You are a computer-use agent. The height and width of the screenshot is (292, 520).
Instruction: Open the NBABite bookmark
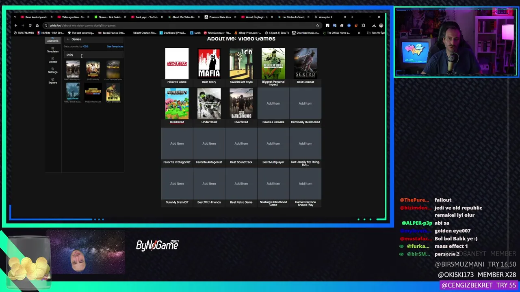pyautogui.click(x=50, y=33)
